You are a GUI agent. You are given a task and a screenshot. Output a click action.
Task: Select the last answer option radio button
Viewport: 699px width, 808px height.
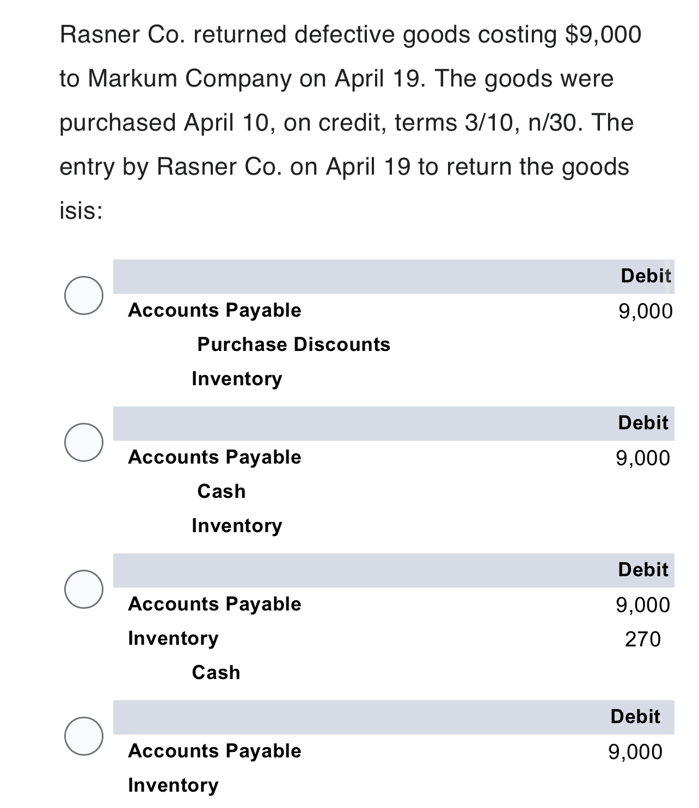click(84, 737)
